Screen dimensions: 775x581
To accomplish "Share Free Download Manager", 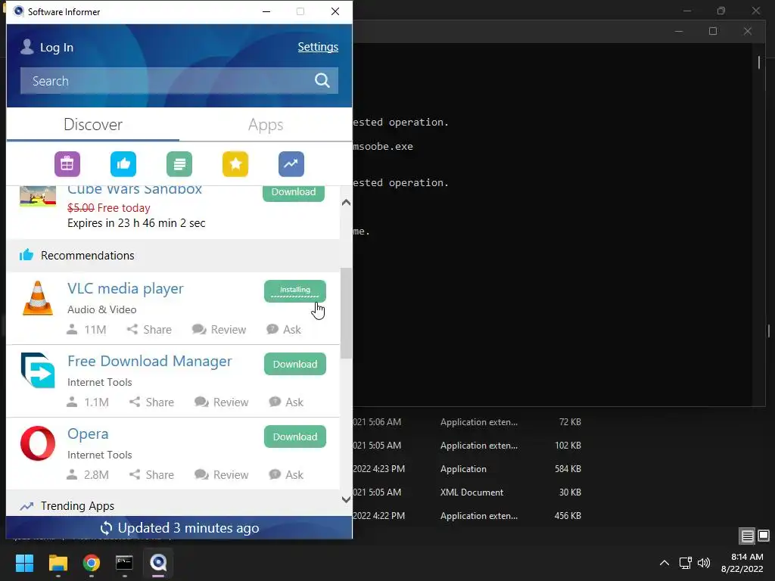I will (151, 402).
